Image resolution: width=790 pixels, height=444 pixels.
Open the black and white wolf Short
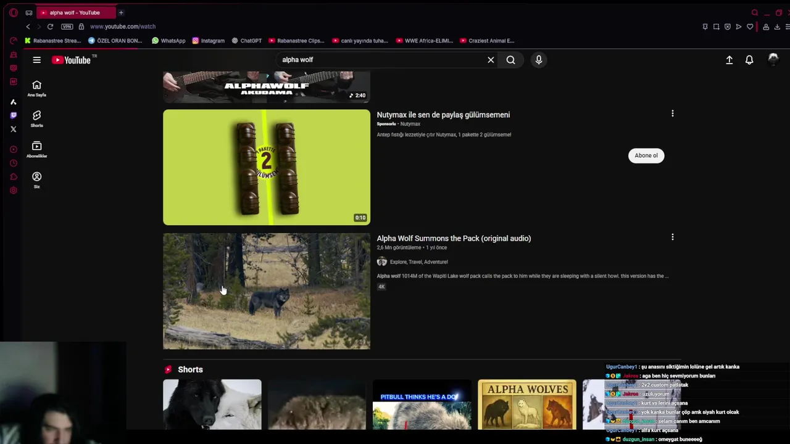pyautogui.click(x=212, y=405)
